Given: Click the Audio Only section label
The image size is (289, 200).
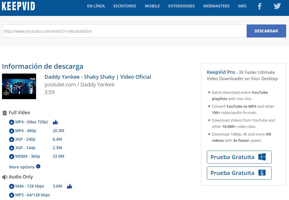Looking at the screenshot, I should coord(21,177).
